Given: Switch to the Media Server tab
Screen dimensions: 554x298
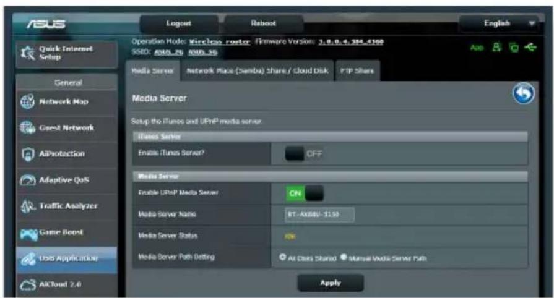Looking at the screenshot, I should pyautogui.click(x=153, y=70).
